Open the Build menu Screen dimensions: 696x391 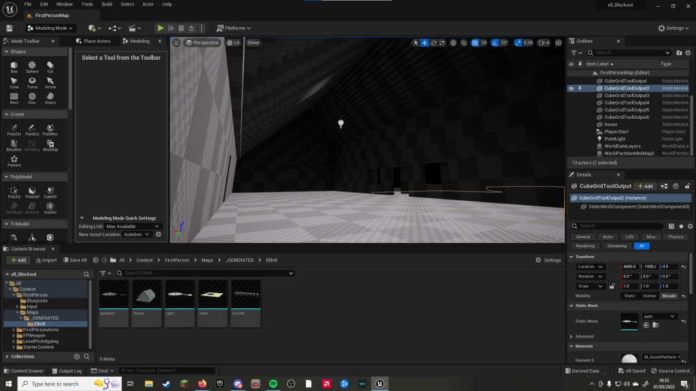107,4
